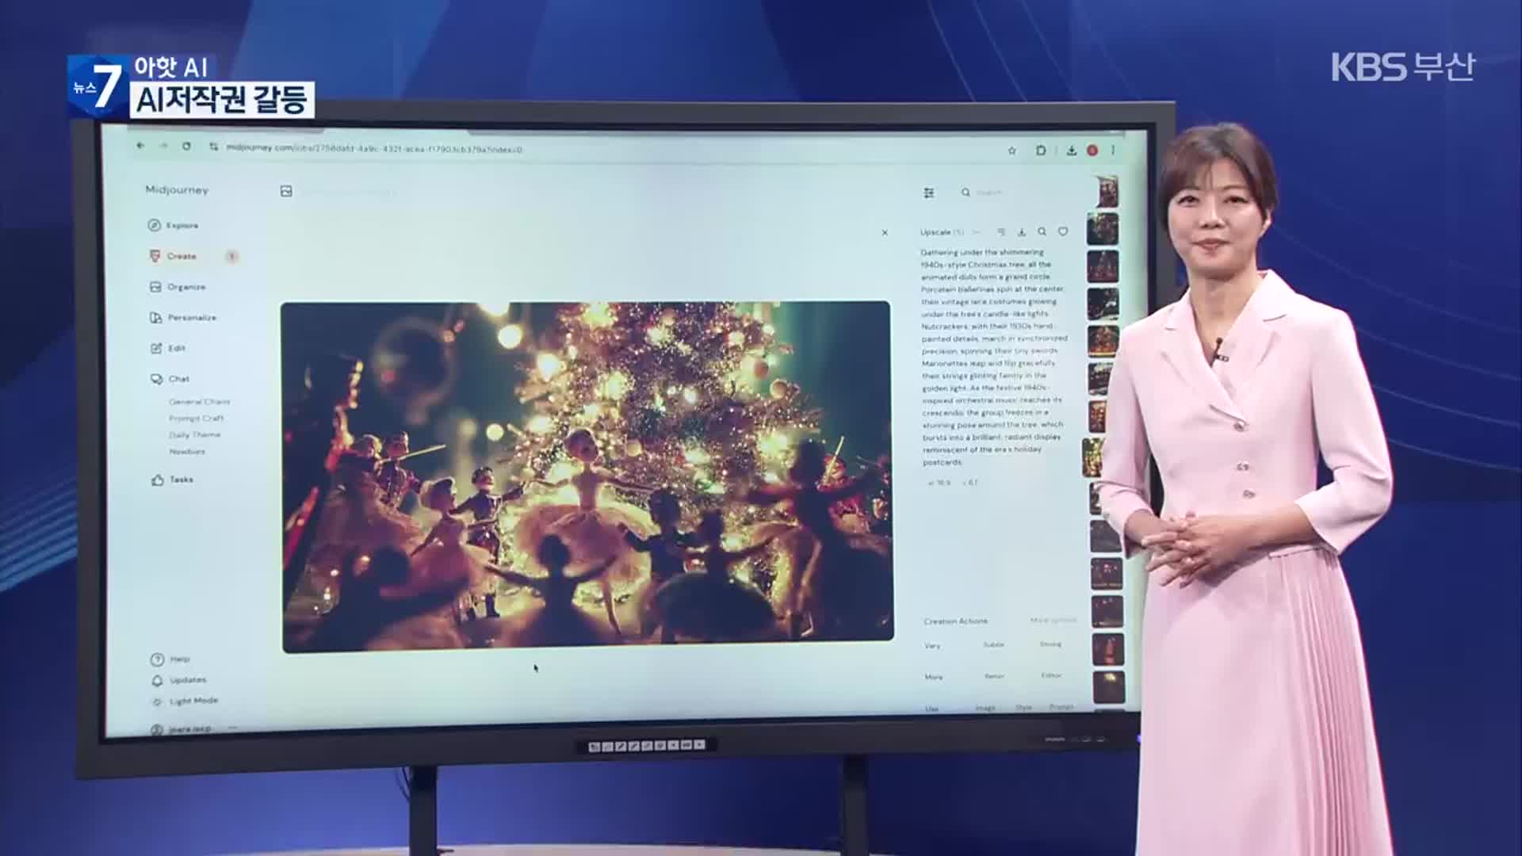
Task: Open Updates in the sidebar
Action: point(179,680)
